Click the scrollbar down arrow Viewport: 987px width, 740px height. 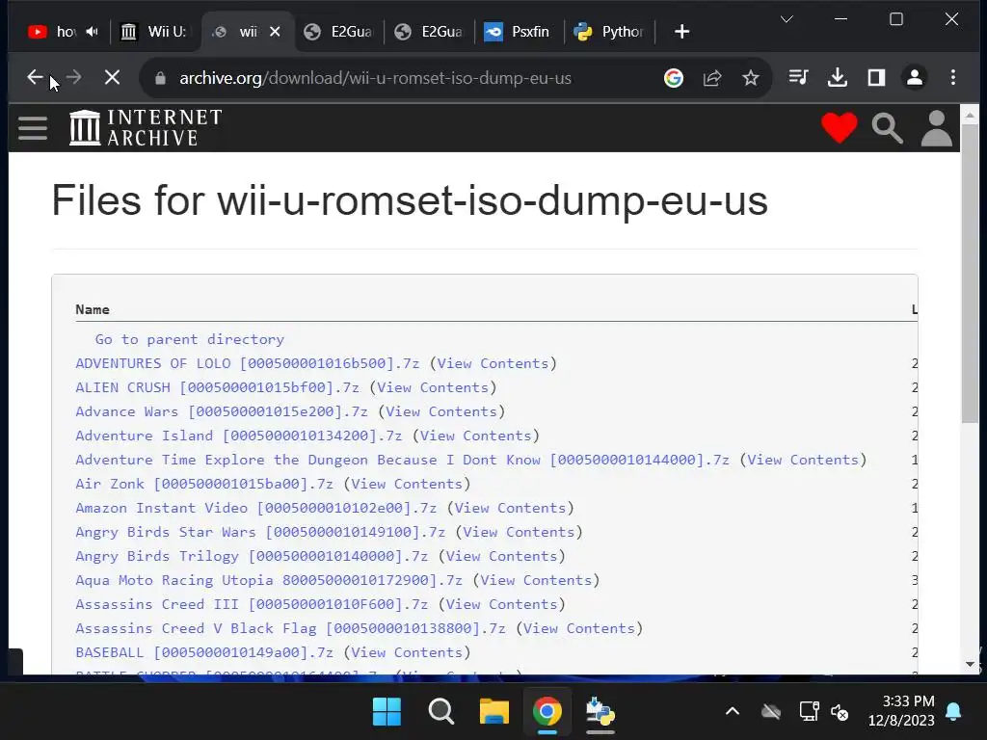coord(970,664)
